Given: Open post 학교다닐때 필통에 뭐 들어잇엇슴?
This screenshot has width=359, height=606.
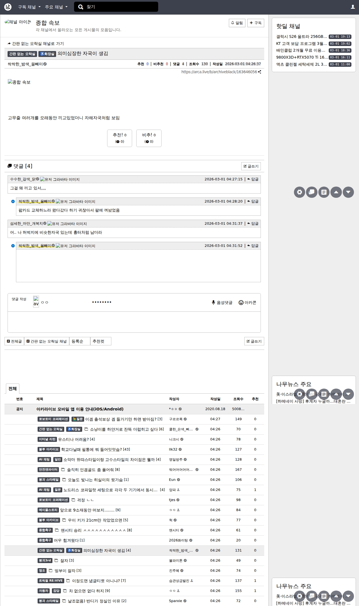Looking at the screenshot, I should [x=92, y=449].
